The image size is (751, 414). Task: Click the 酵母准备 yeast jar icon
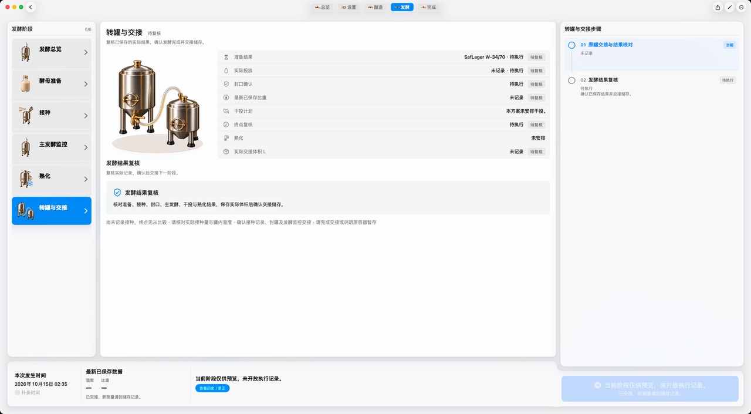[25, 84]
